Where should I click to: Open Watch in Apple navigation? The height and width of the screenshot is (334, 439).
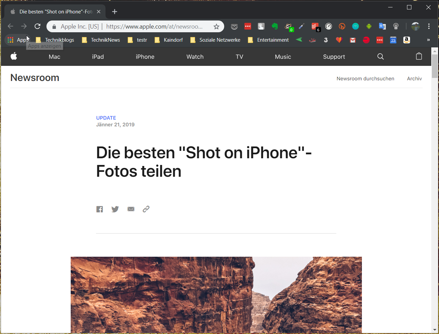point(195,57)
